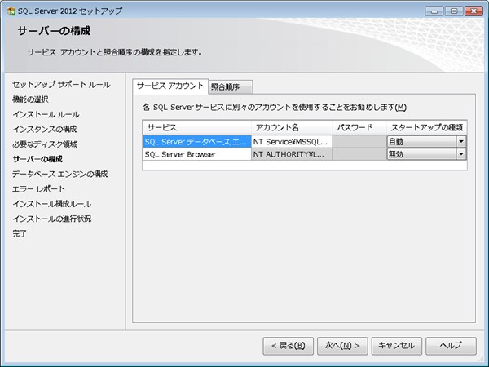Go back with the 戻る(B) button
489x367 pixels.
[x=289, y=346]
